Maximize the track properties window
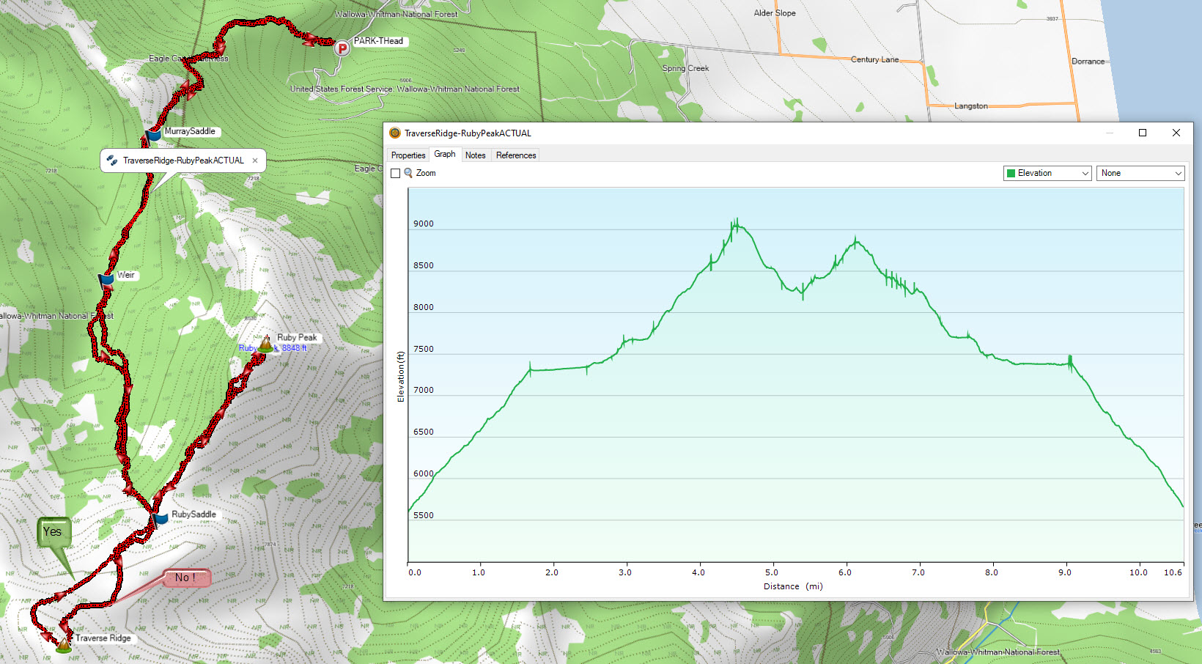Image resolution: width=1202 pixels, height=664 pixels. pos(1142,133)
